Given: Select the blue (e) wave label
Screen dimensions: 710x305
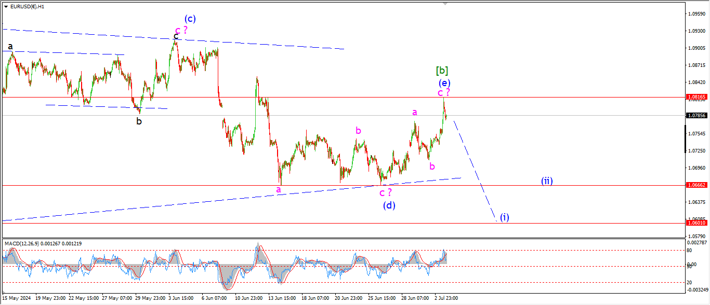Looking at the screenshot, I should 444,82.
